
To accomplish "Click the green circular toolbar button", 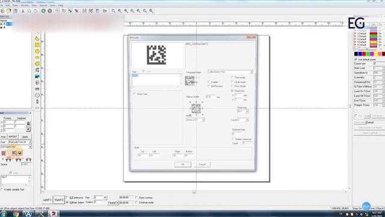I will tap(43, 11).
